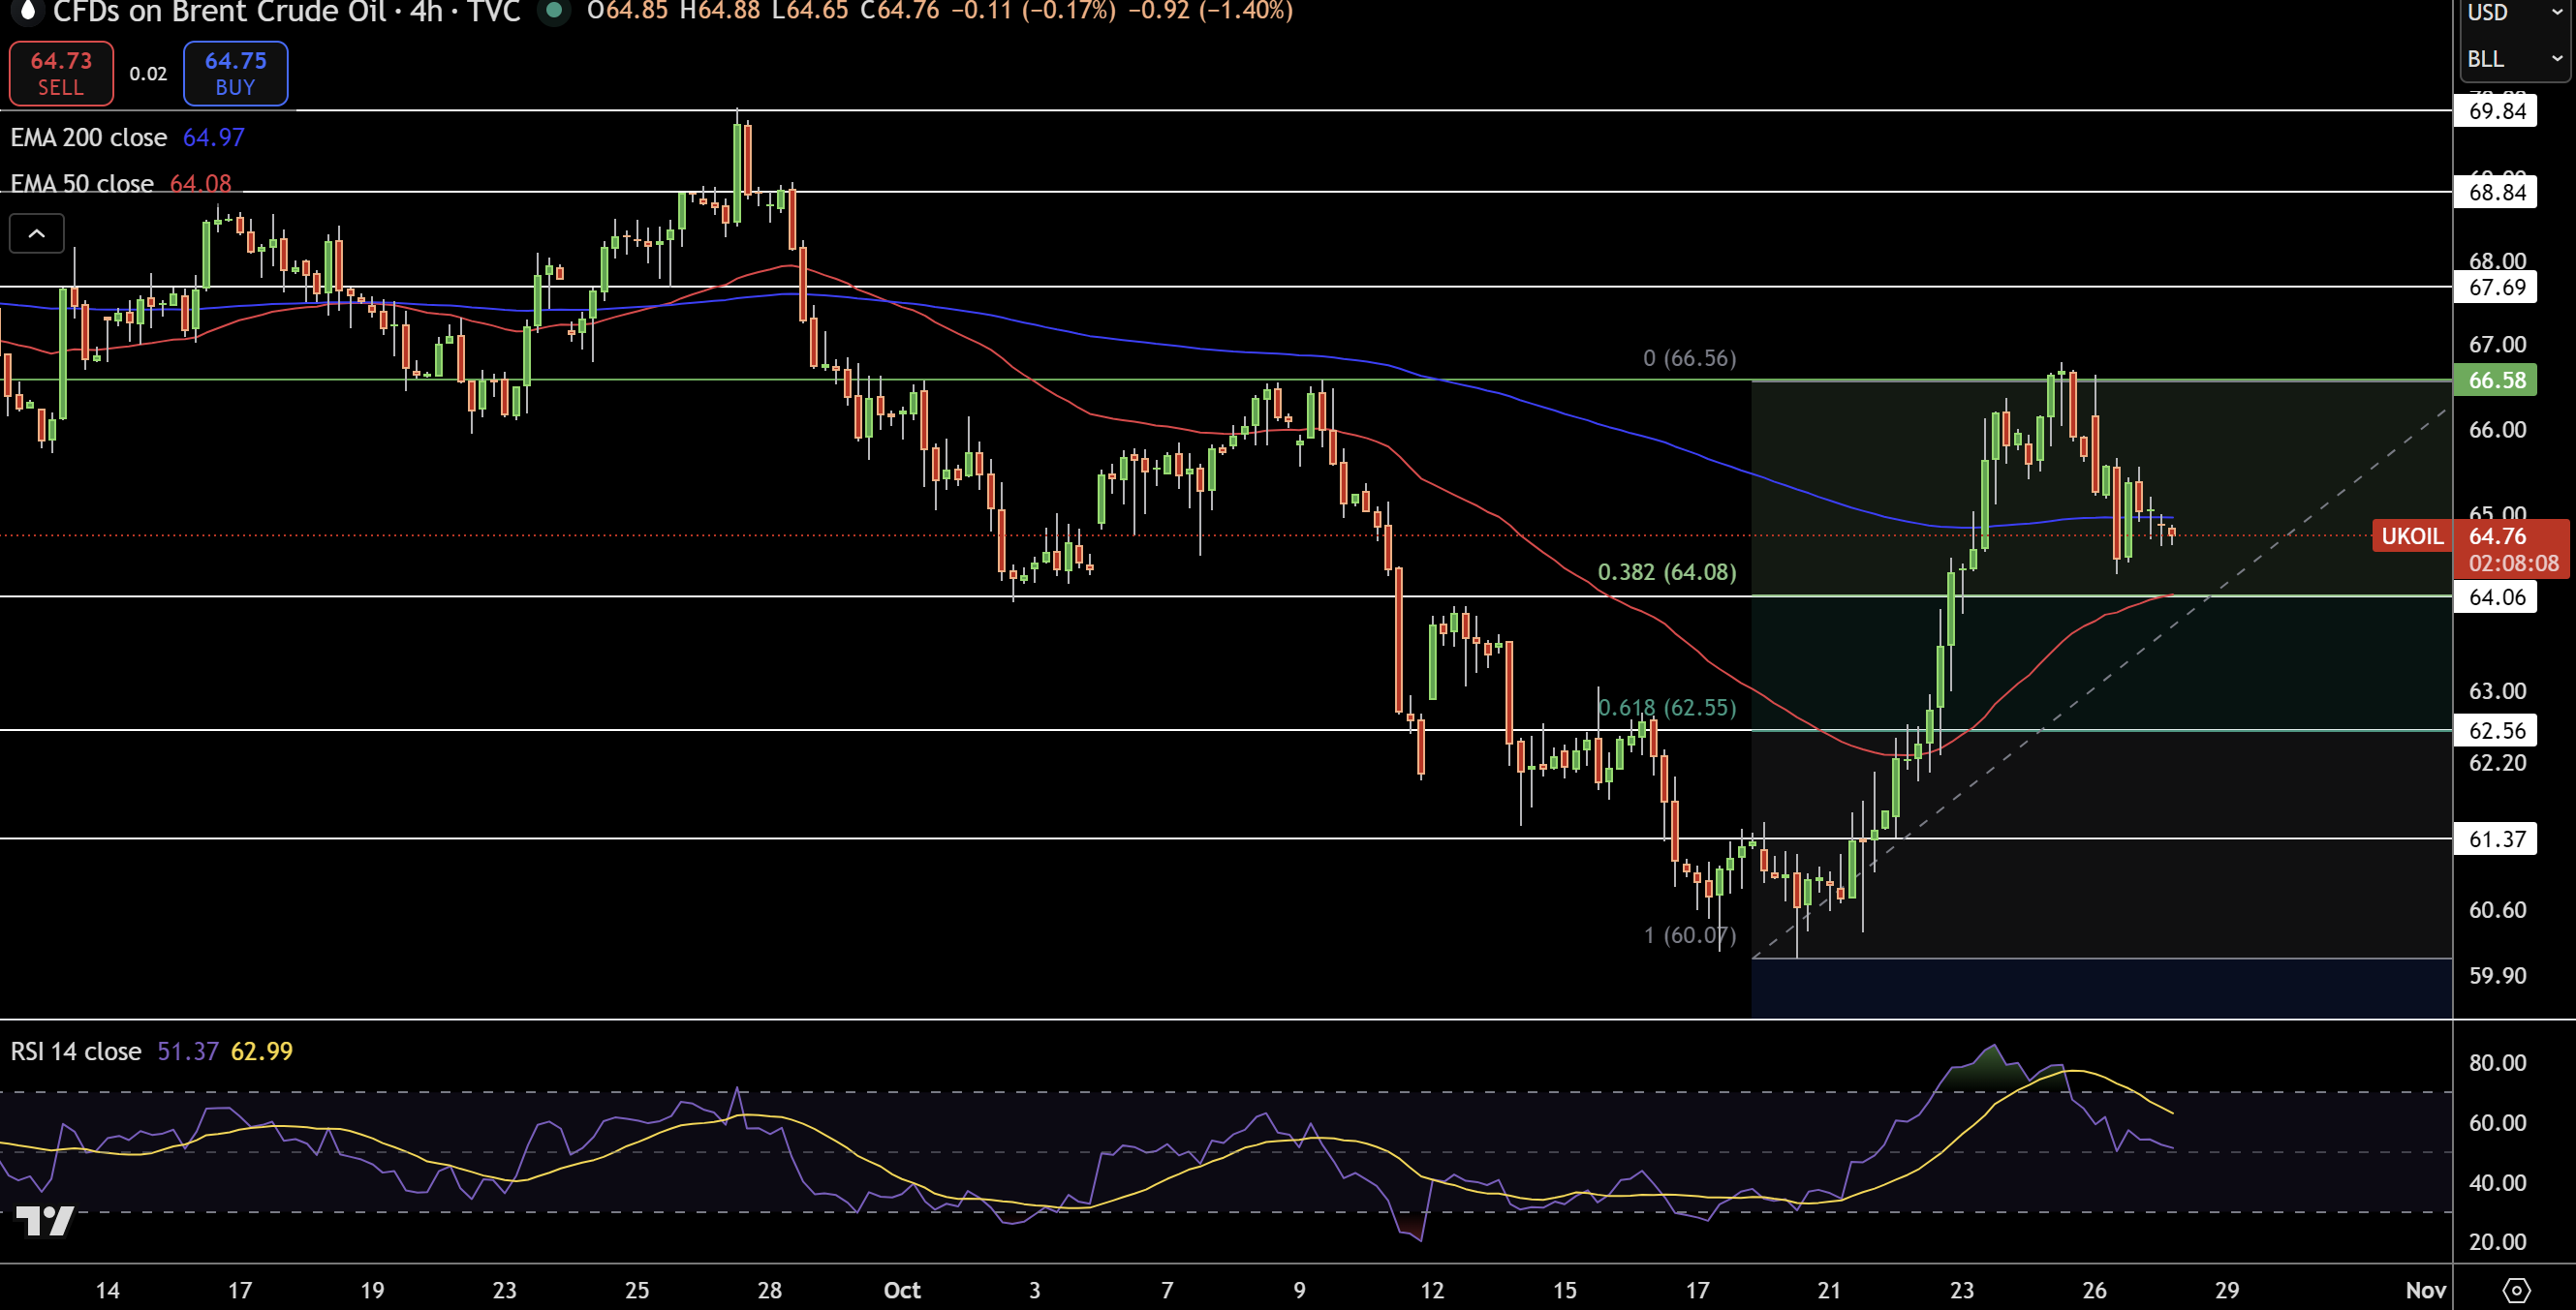
Task: Click the TVC exchange label
Action: click(498, 14)
